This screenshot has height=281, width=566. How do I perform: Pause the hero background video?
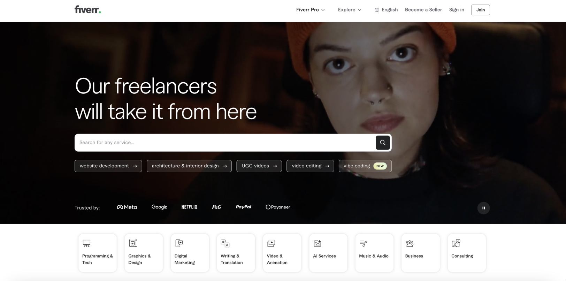coord(483,208)
